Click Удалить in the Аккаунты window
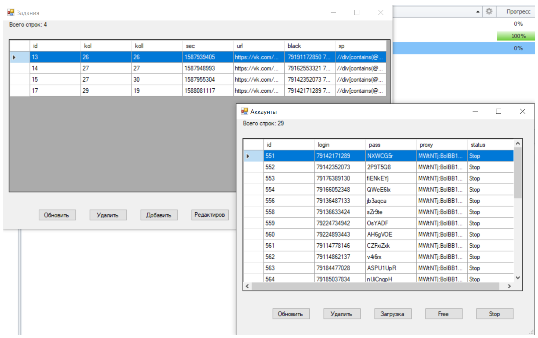The width and height of the screenshot is (538, 338). click(x=341, y=314)
